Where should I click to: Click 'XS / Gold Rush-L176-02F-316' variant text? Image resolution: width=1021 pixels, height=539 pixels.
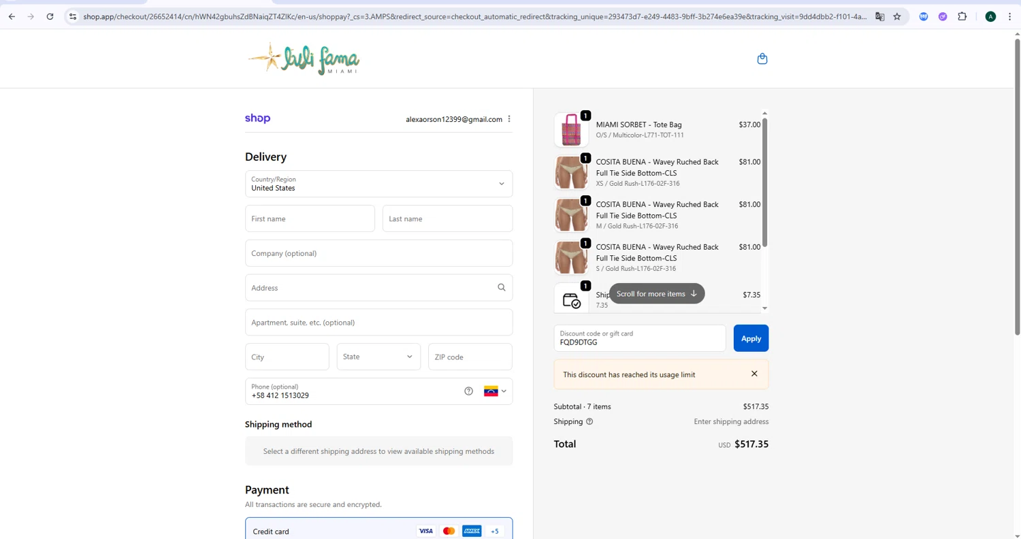coord(638,183)
